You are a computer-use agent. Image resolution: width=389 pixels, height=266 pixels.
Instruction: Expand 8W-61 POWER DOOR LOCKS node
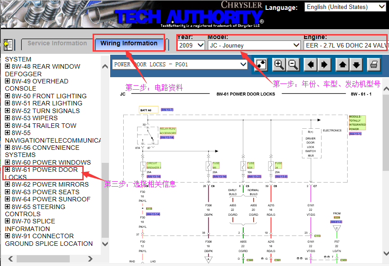(x=8, y=170)
